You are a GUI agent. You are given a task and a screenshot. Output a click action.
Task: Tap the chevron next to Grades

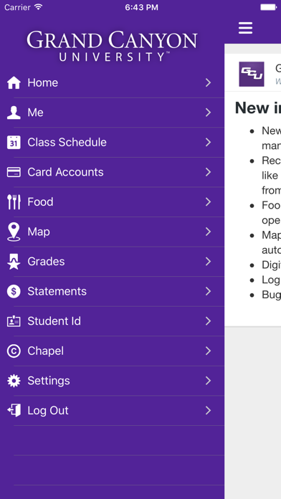[208, 261]
